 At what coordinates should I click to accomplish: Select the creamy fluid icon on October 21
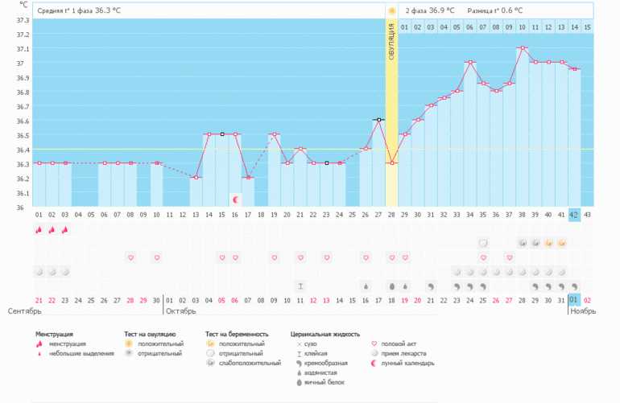point(431,286)
